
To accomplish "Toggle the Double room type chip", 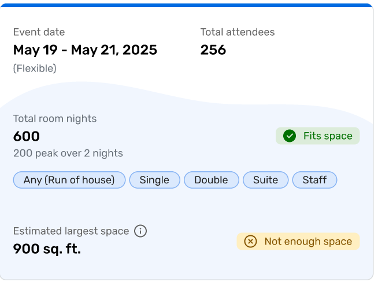I will click(x=211, y=180).
